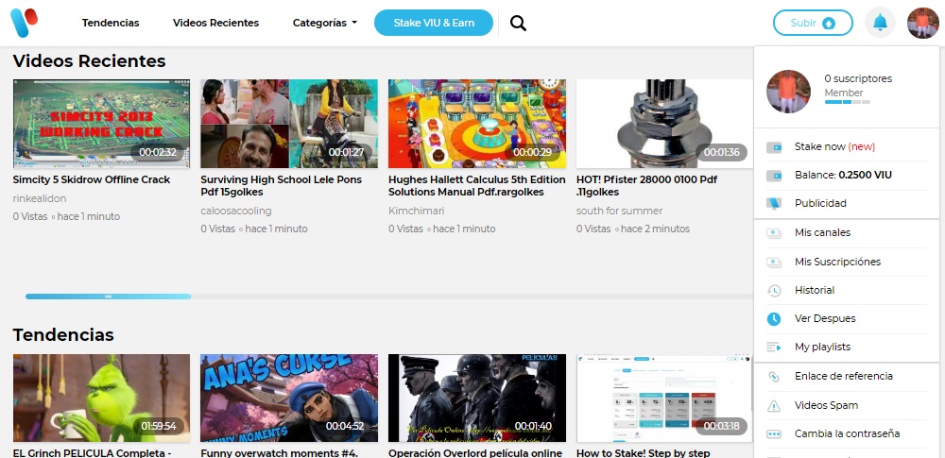Open Simcity 5 Skidrow Offline Crack title
This screenshot has height=458, width=945.
(x=92, y=179)
